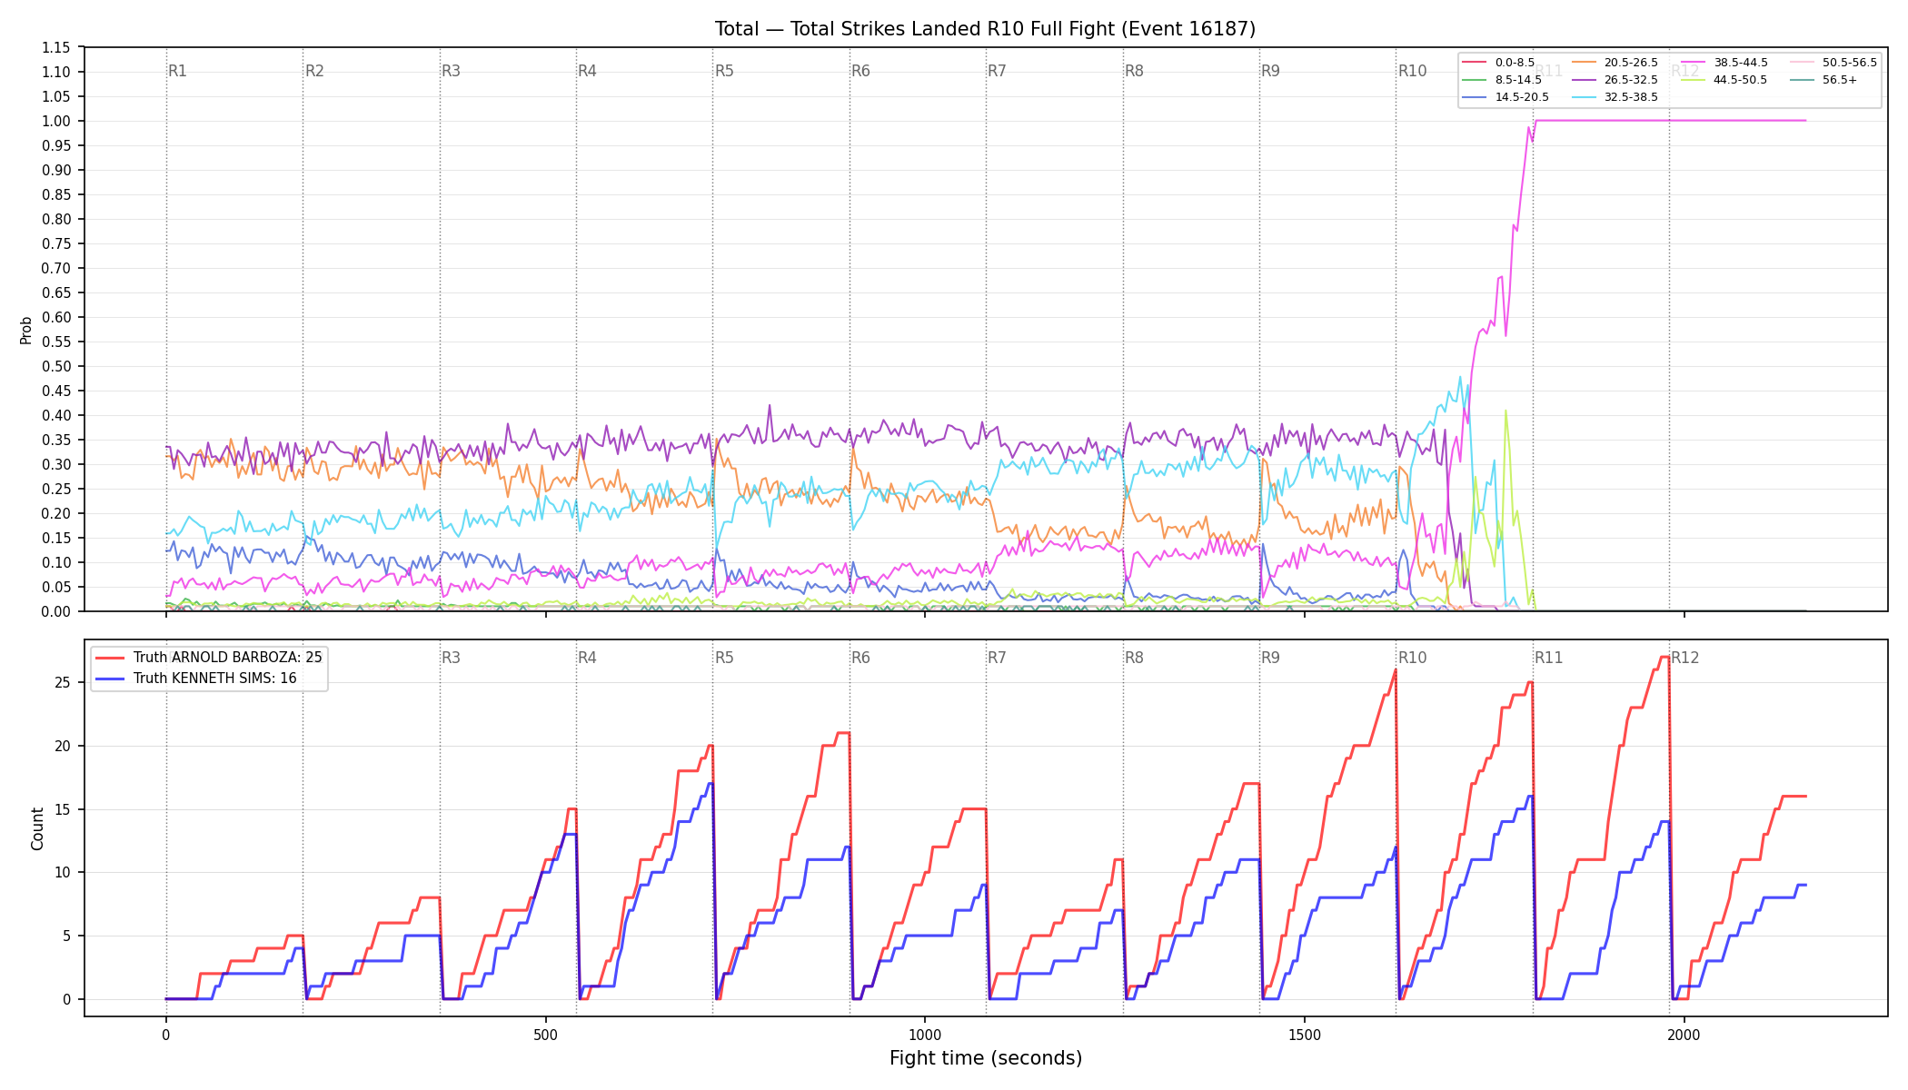The image size is (1908, 1090).
Task: Click the purple line sample beside 26.5-32.5
Action: pos(1585,80)
